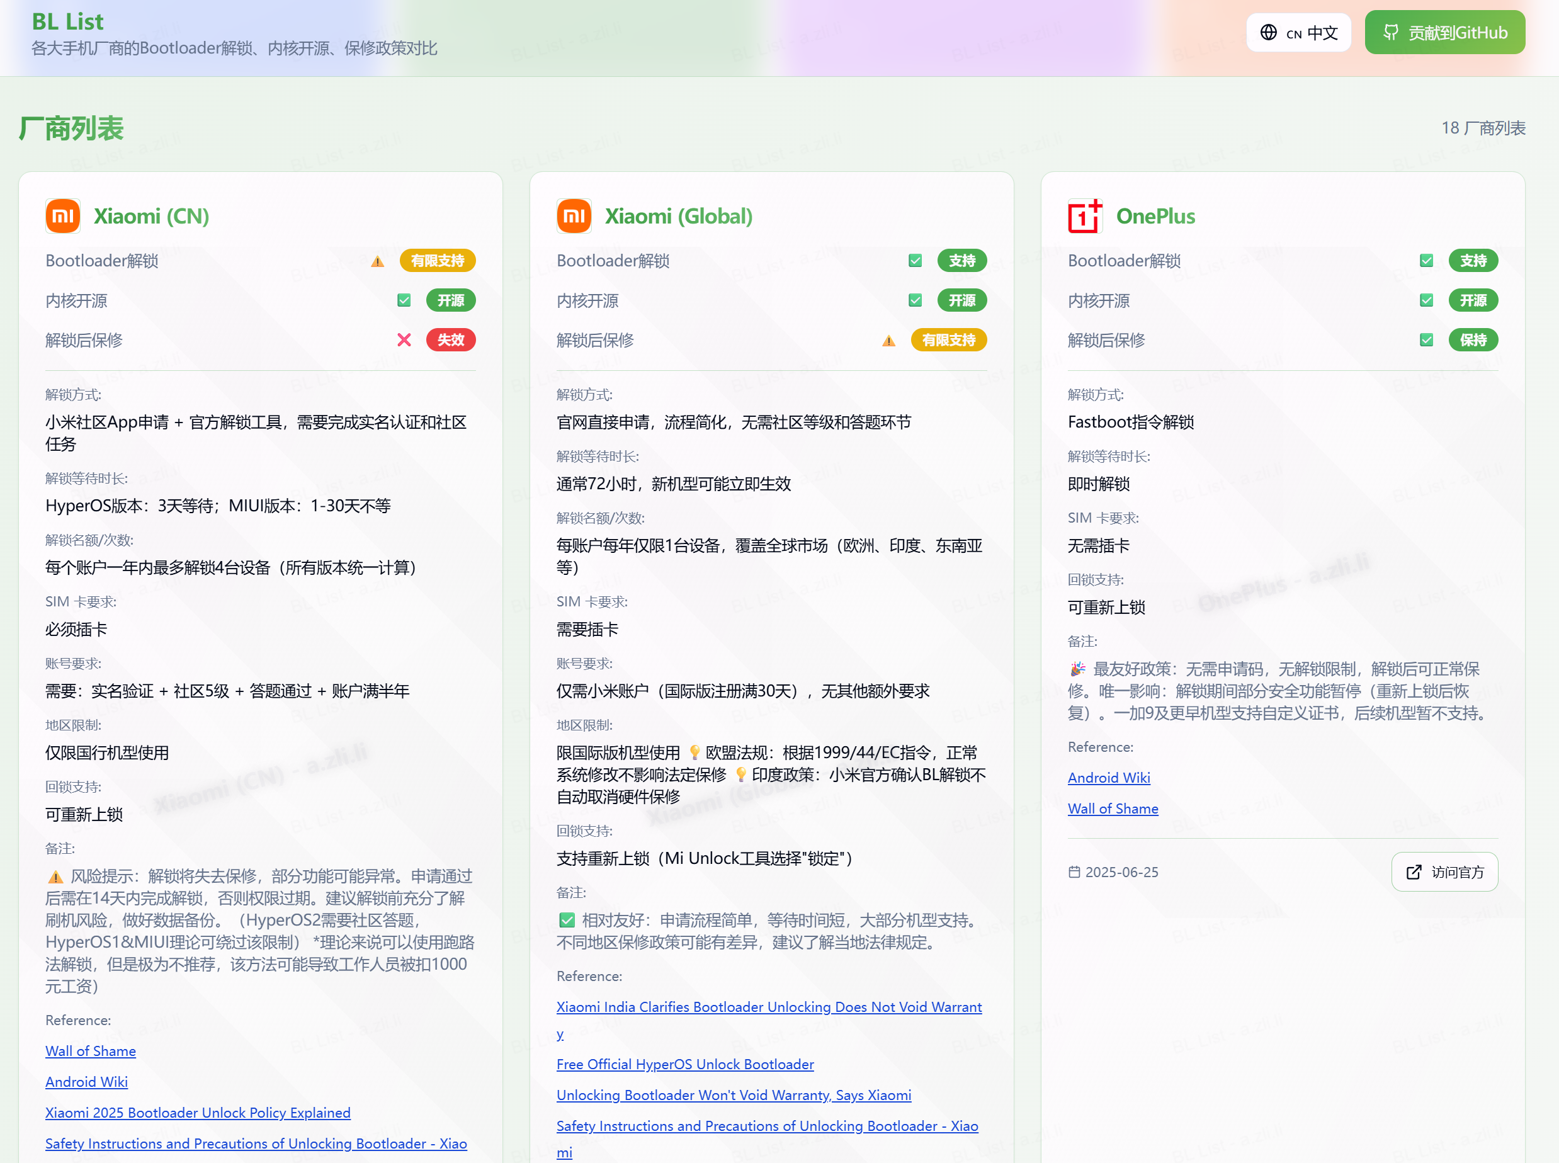The image size is (1559, 1163).
Task: Click 开源 badge on Xiaomi (Global) card
Action: [962, 300]
